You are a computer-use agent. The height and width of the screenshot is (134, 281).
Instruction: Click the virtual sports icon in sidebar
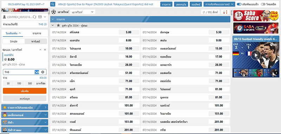click(x=5, y=130)
